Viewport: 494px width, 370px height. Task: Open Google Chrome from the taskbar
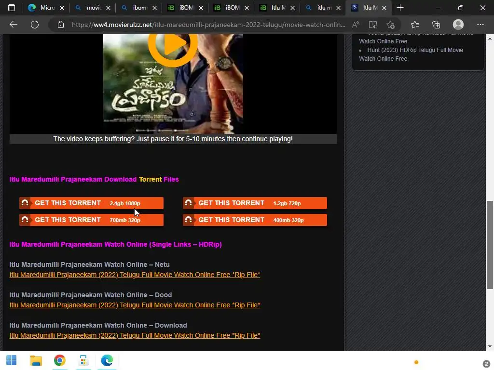point(59,360)
